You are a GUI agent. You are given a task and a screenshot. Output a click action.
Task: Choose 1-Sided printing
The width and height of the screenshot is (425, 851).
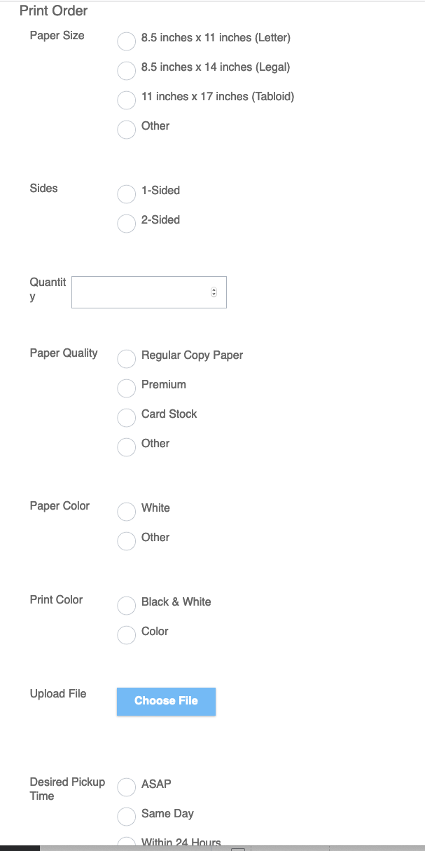pos(126,194)
